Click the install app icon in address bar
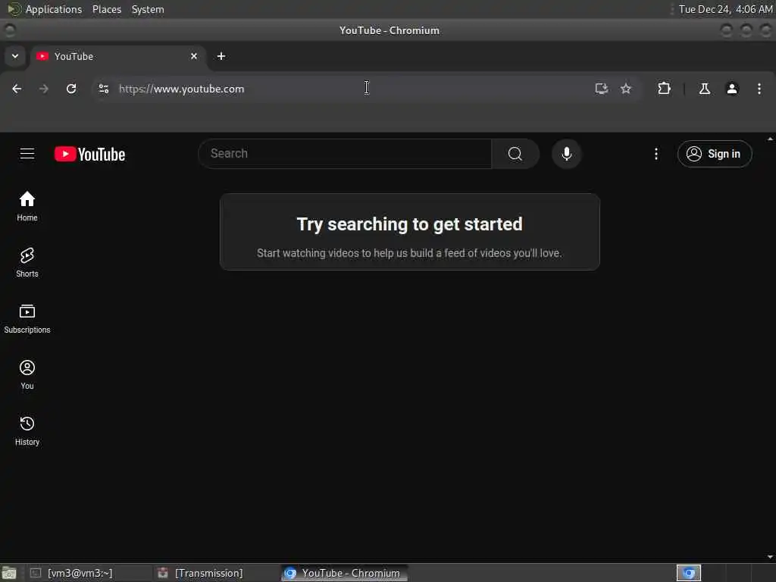The width and height of the screenshot is (776, 582). click(x=601, y=89)
